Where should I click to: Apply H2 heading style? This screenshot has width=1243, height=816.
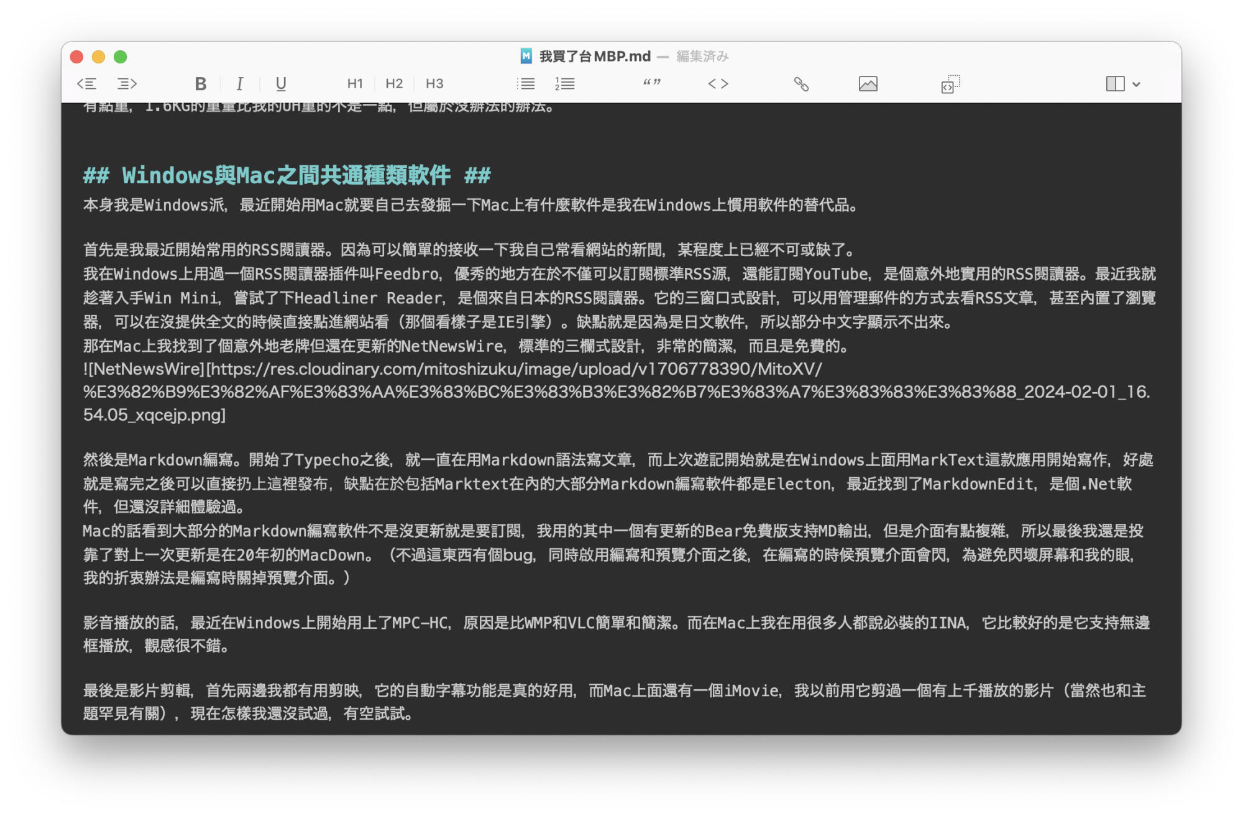(x=393, y=82)
